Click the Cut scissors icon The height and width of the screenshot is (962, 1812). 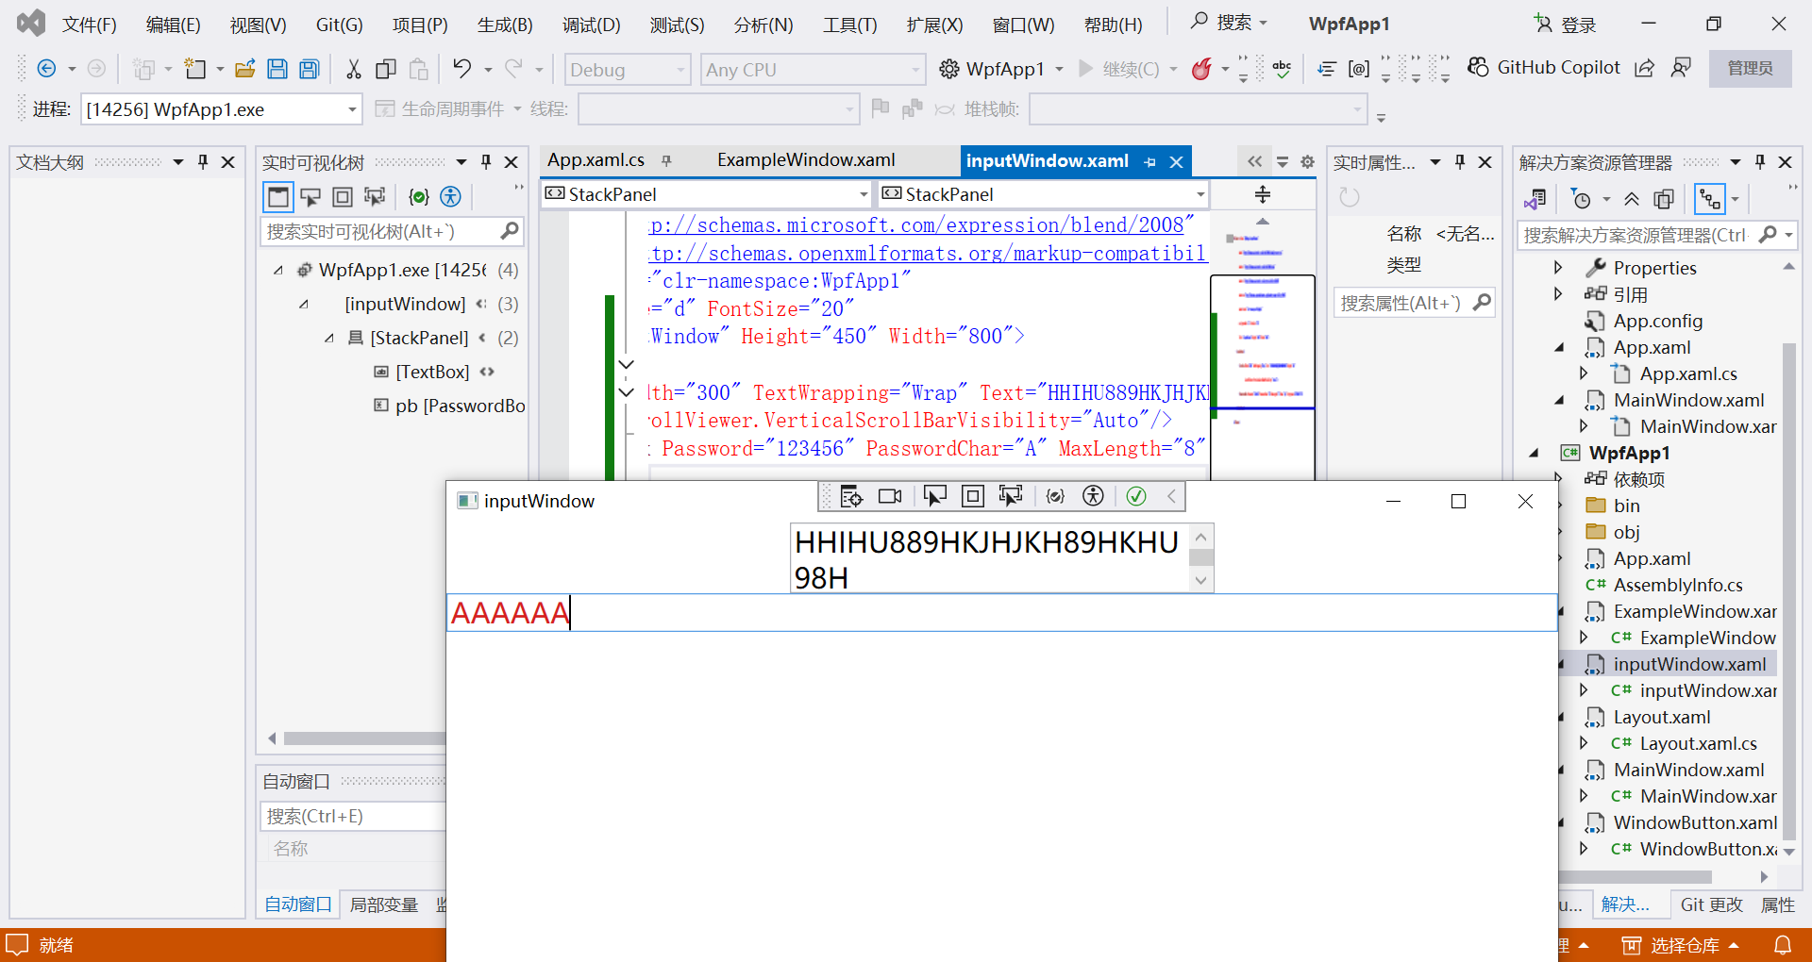pyautogui.click(x=354, y=69)
